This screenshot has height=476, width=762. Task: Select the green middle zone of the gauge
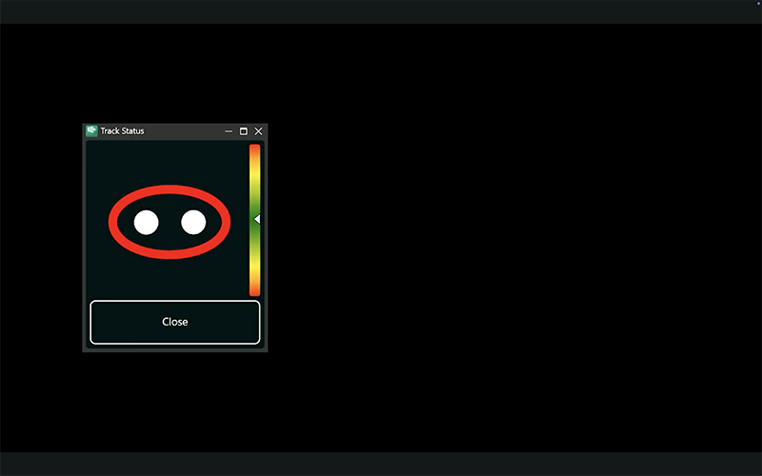254,220
